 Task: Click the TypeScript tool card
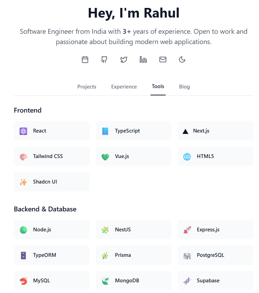pos(133,131)
